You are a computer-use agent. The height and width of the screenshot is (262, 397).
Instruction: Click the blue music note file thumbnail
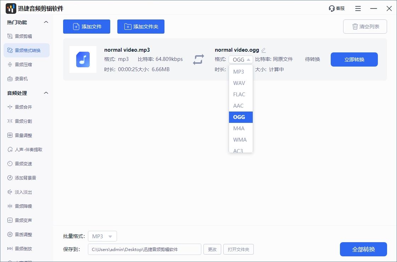click(83, 59)
